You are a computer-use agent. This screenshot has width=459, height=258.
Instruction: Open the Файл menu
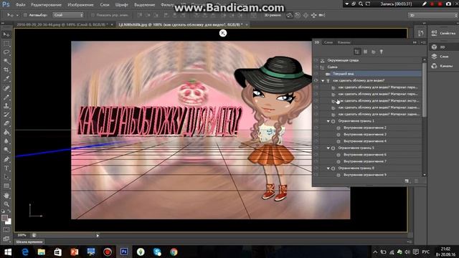coord(20,5)
